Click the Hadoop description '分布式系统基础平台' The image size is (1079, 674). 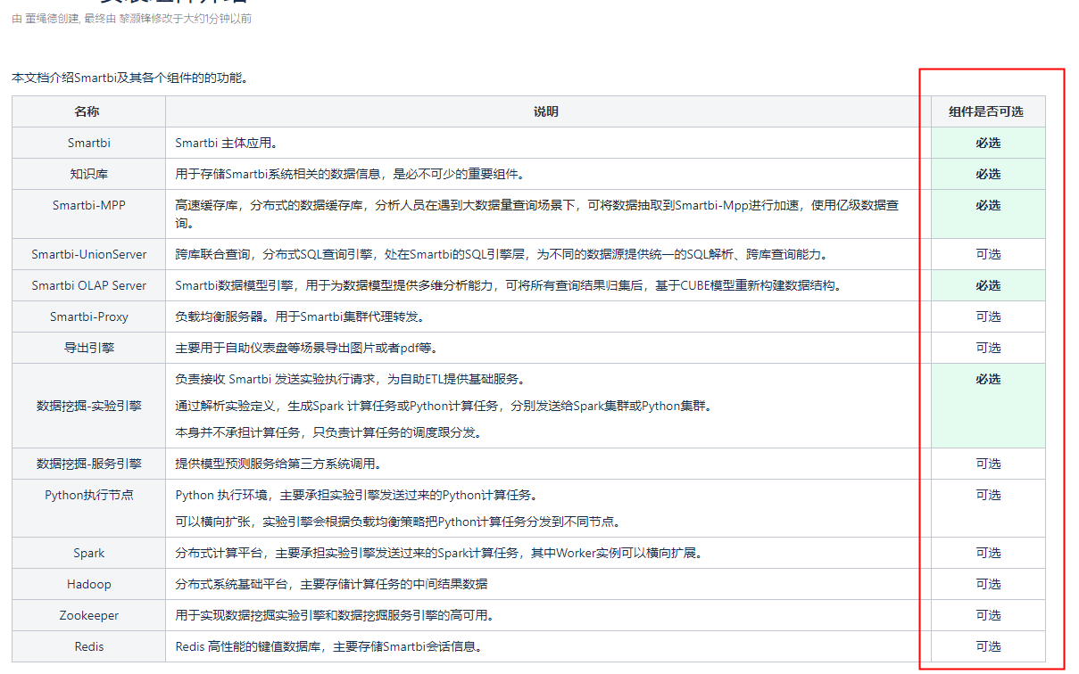click(331, 584)
